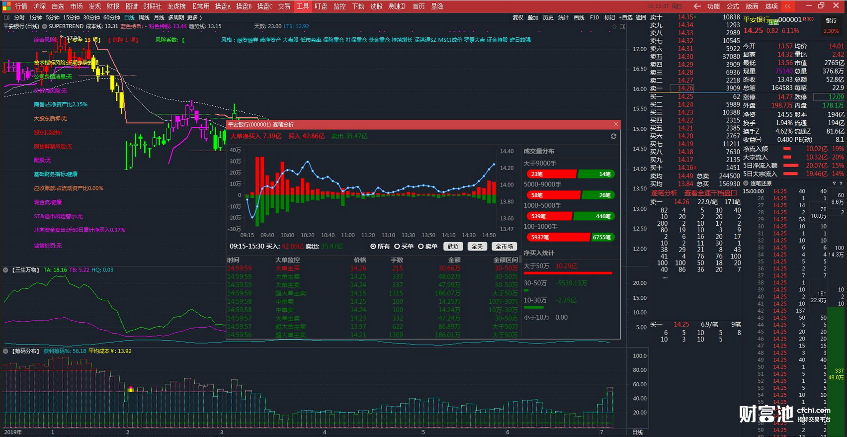847x437 pixels.
Task: Open the 逐笔分析 link
Action: coord(664,193)
